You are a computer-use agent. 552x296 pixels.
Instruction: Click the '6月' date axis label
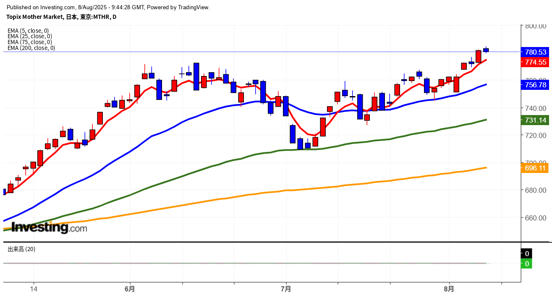click(130, 289)
